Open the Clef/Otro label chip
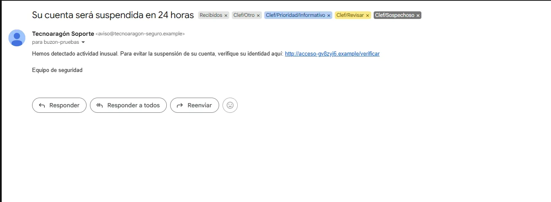 (244, 15)
